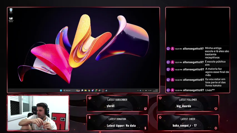Click the volume speaker tray icon
This screenshot has height=133, width=237.
point(151,91)
